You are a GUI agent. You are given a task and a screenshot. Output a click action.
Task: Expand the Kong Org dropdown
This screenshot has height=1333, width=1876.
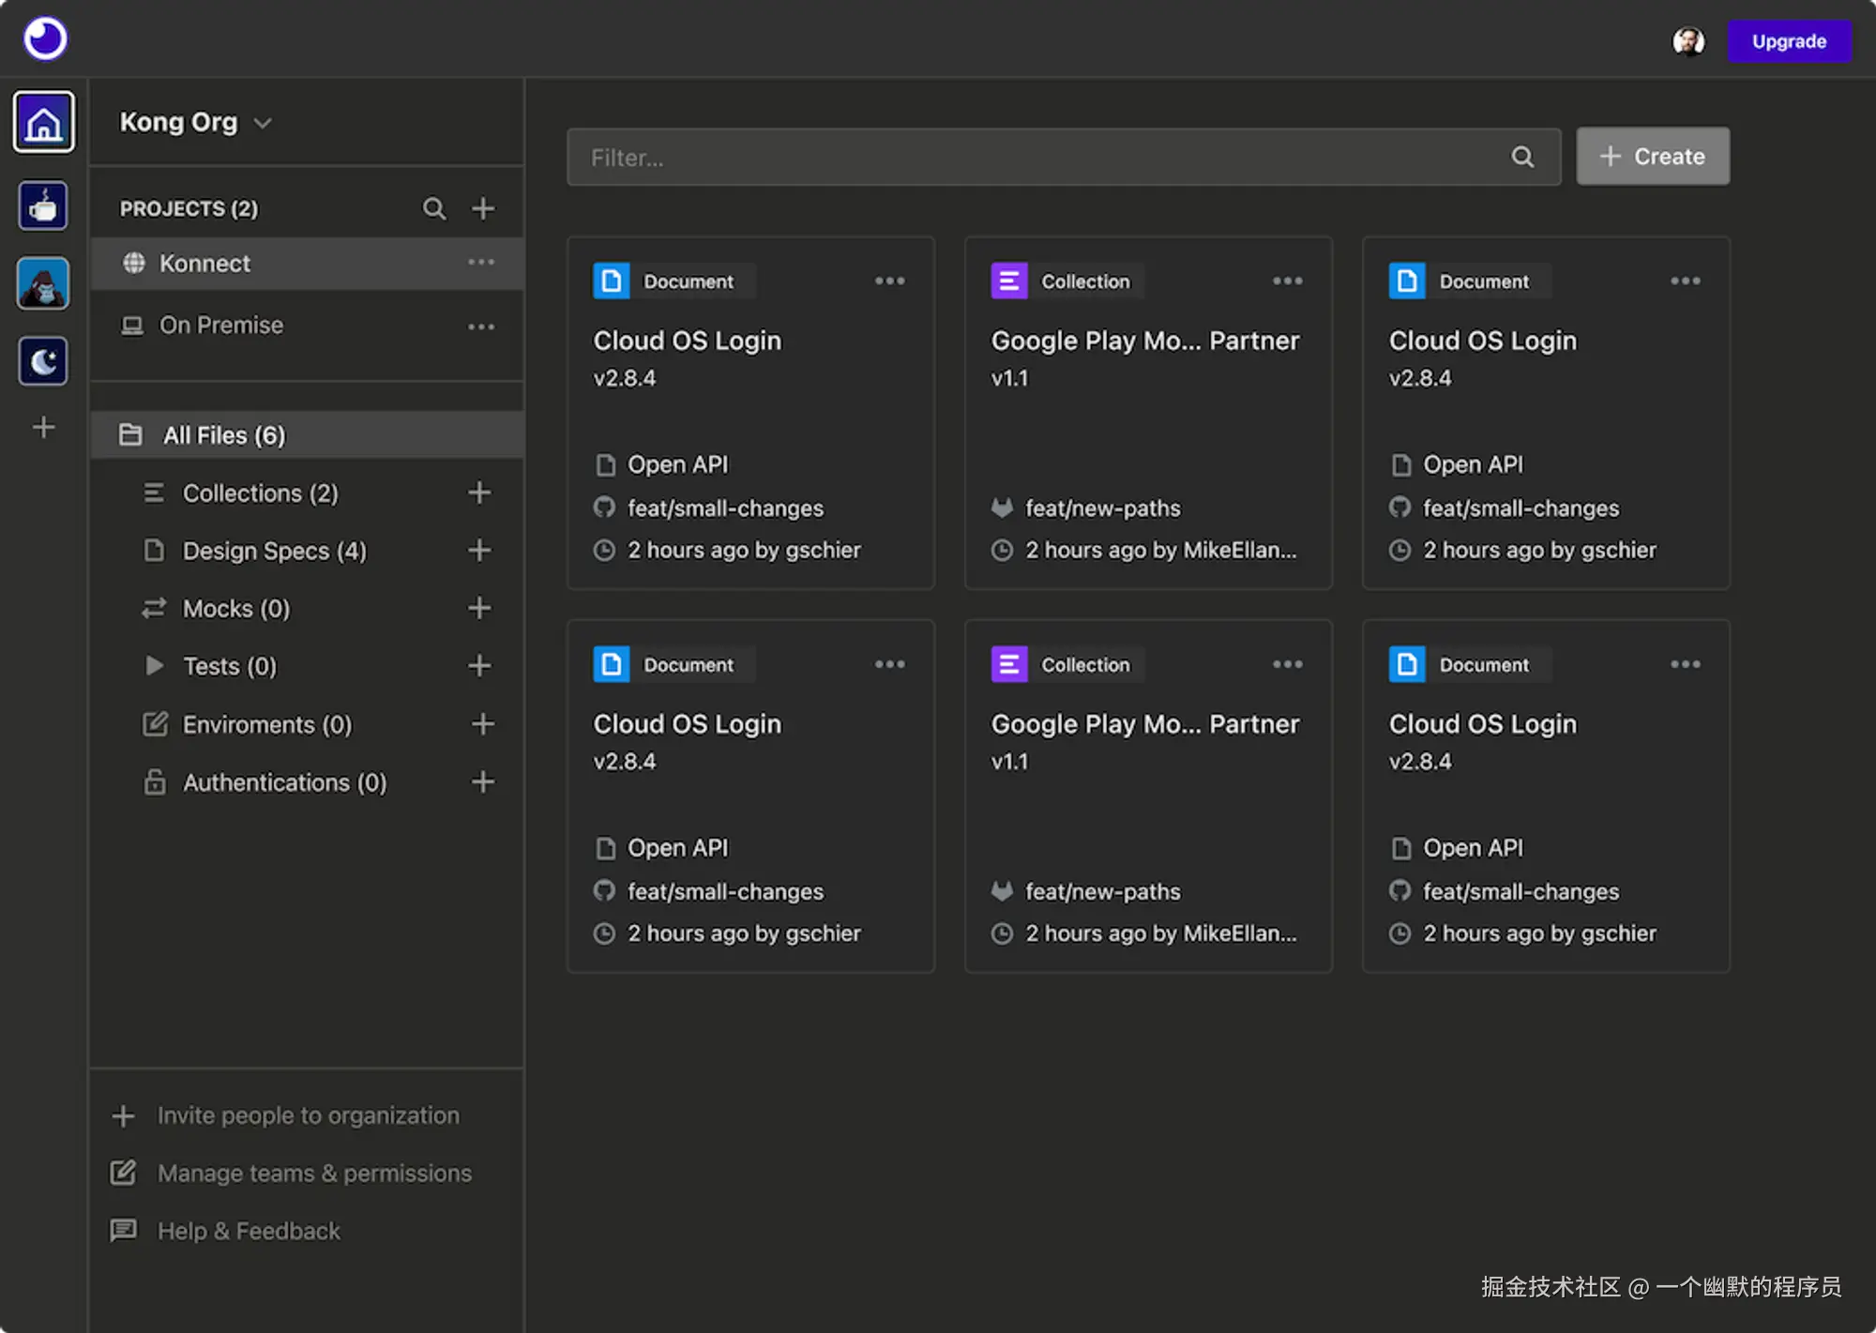263,123
